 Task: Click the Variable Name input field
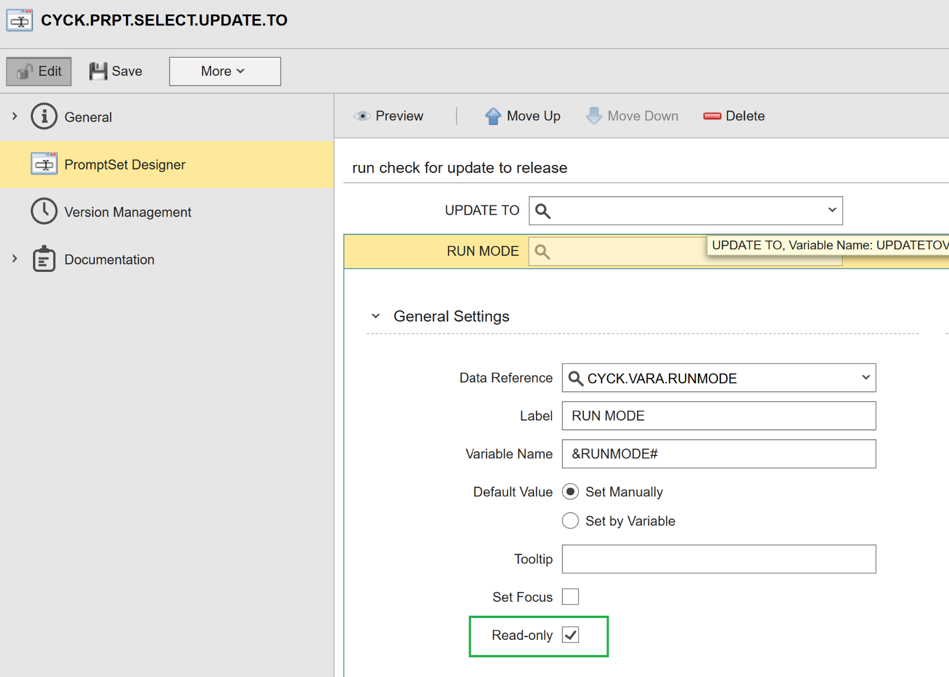(x=718, y=454)
